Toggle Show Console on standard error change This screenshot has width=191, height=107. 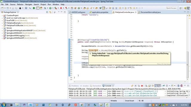(x=159, y=86)
